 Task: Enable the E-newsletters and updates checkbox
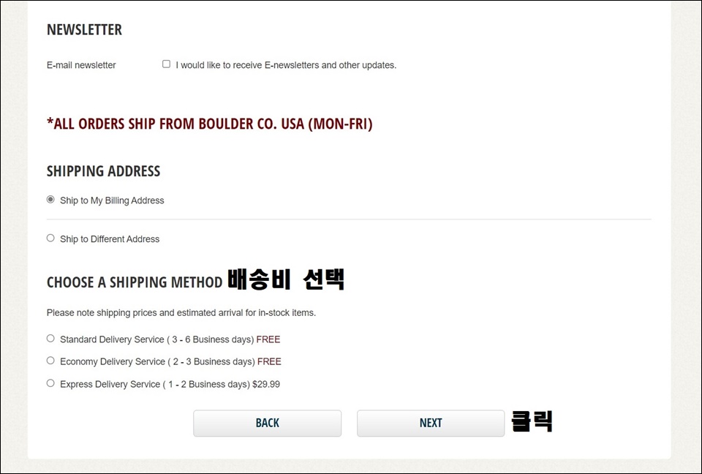(166, 64)
